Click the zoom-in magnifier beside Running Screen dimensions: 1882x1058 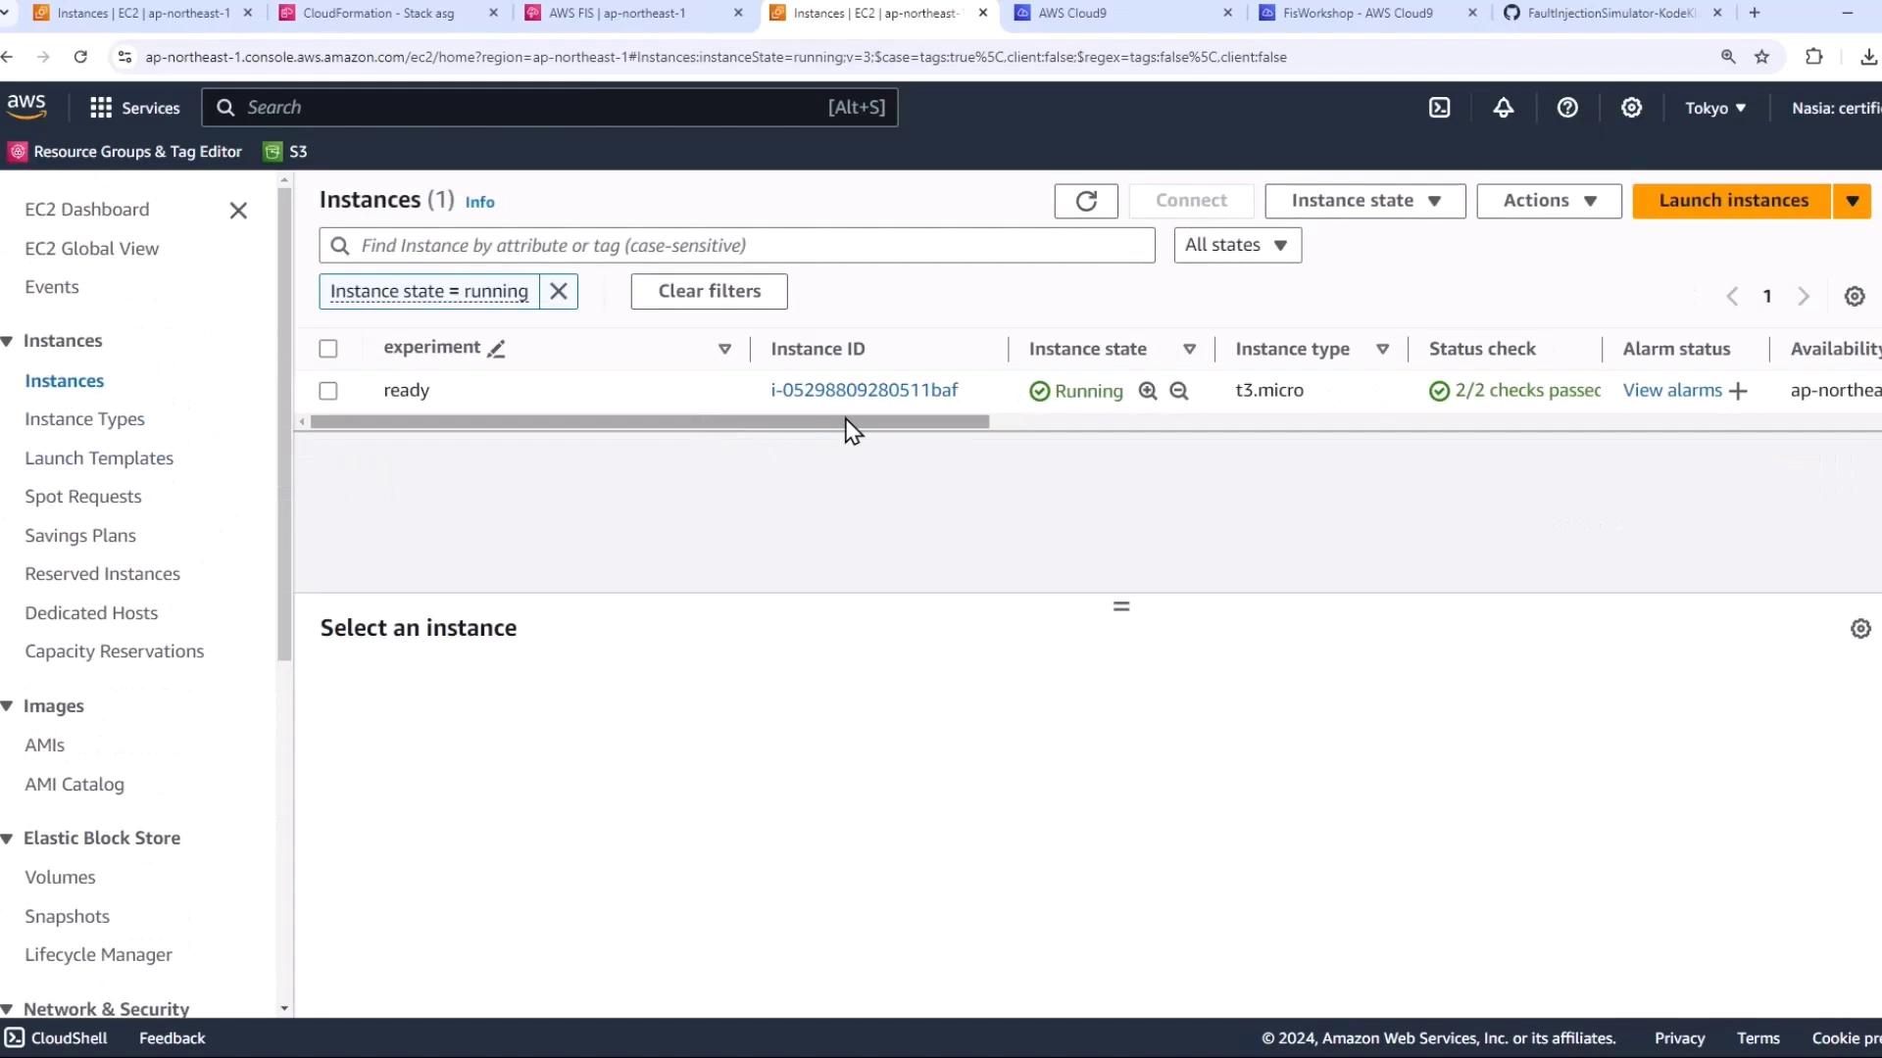point(1148,391)
